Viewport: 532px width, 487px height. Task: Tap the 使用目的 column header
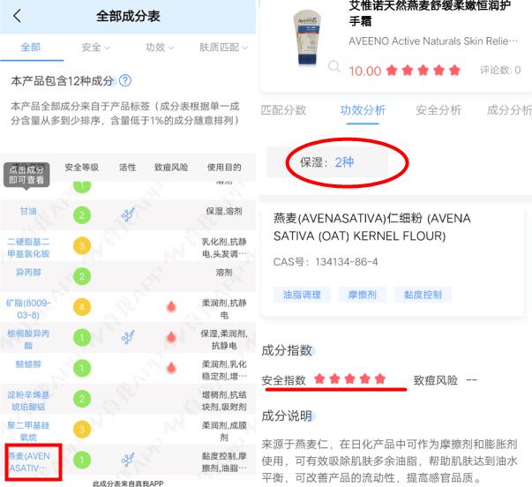pyautogui.click(x=224, y=168)
